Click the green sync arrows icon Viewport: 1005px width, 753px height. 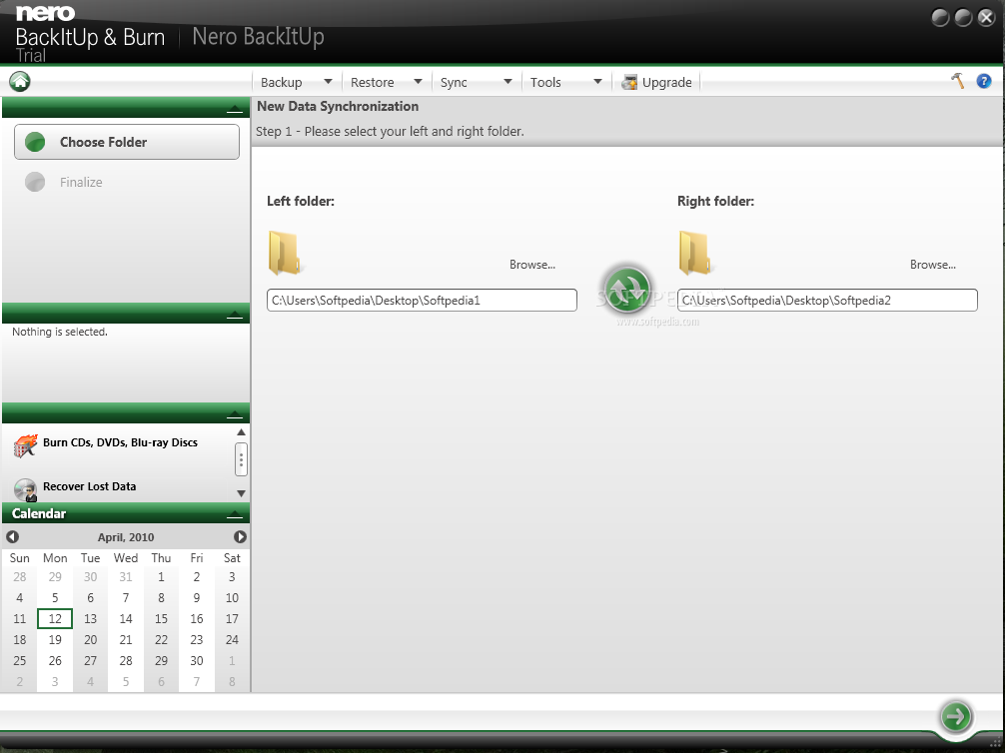[x=626, y=290]
